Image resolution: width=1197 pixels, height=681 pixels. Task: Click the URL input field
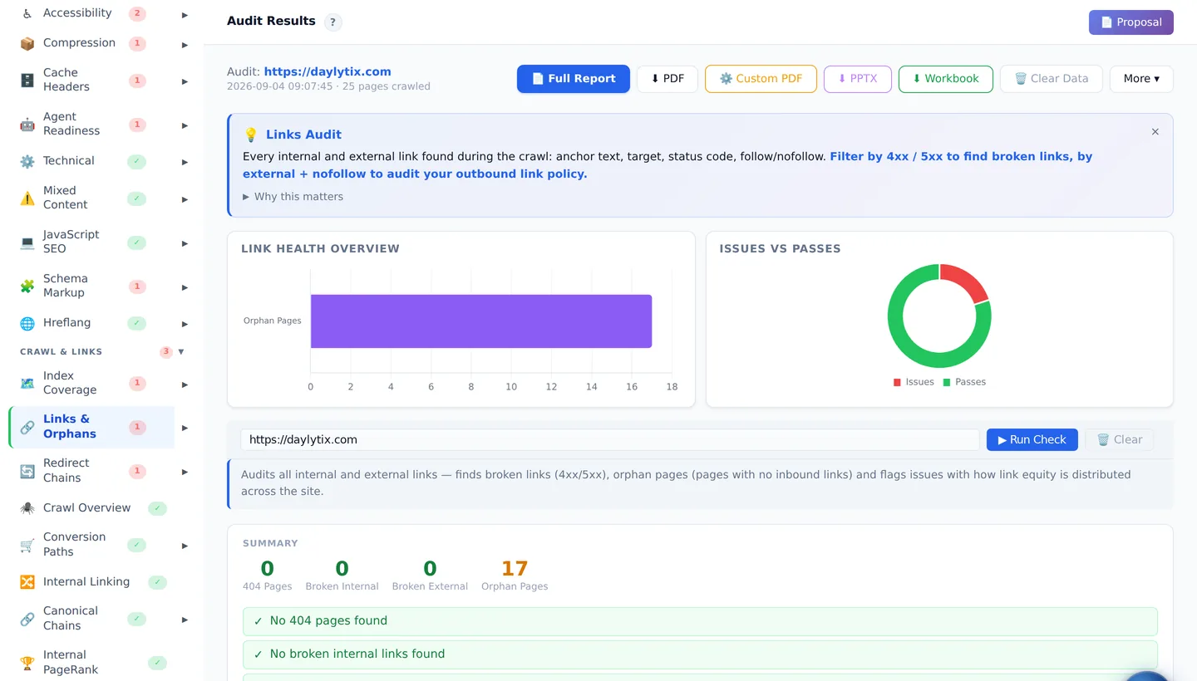tap(609, 440)
